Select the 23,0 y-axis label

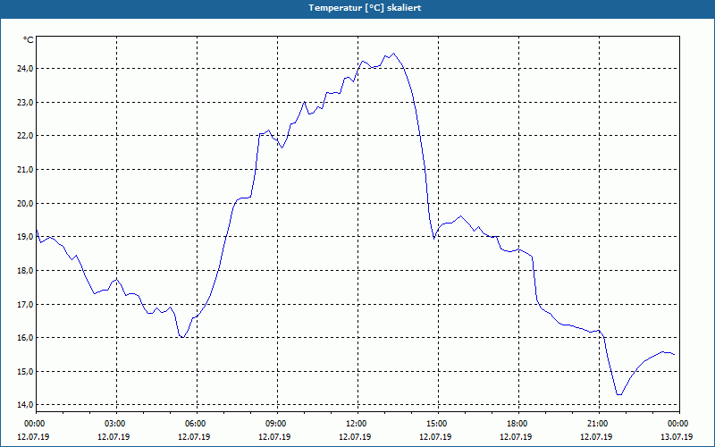click(26, 102)
